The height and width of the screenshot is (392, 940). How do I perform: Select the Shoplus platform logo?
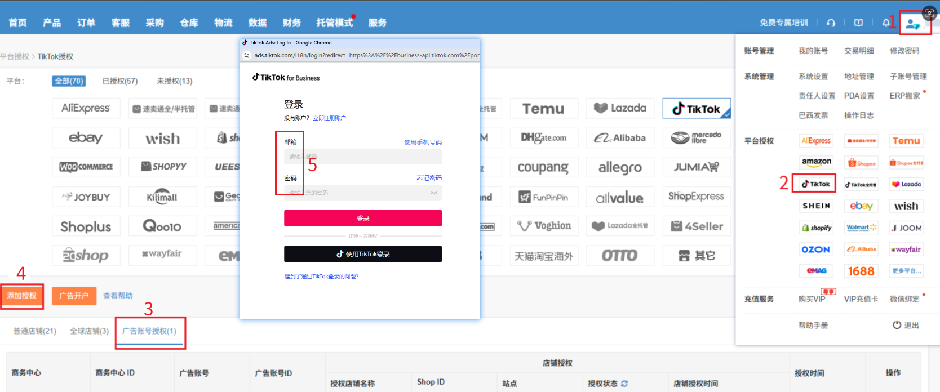click(86, 226)
